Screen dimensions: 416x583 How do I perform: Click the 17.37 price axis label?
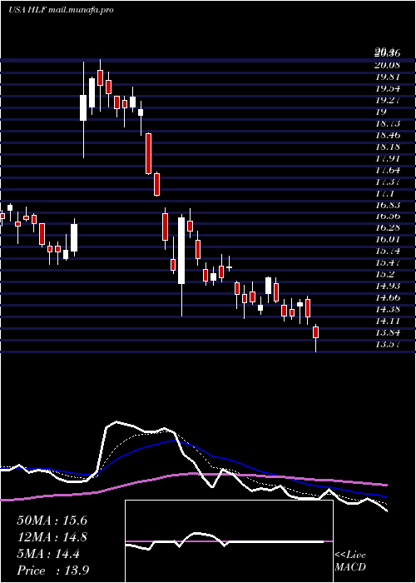[x=387, y=182]
